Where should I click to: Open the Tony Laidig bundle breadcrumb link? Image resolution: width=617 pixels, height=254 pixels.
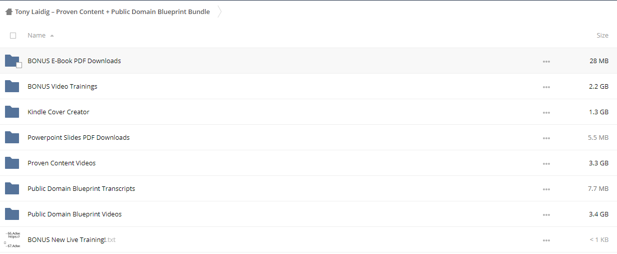tap(113, 12)
